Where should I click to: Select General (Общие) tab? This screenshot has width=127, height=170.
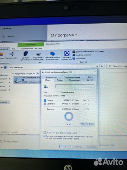48,80
